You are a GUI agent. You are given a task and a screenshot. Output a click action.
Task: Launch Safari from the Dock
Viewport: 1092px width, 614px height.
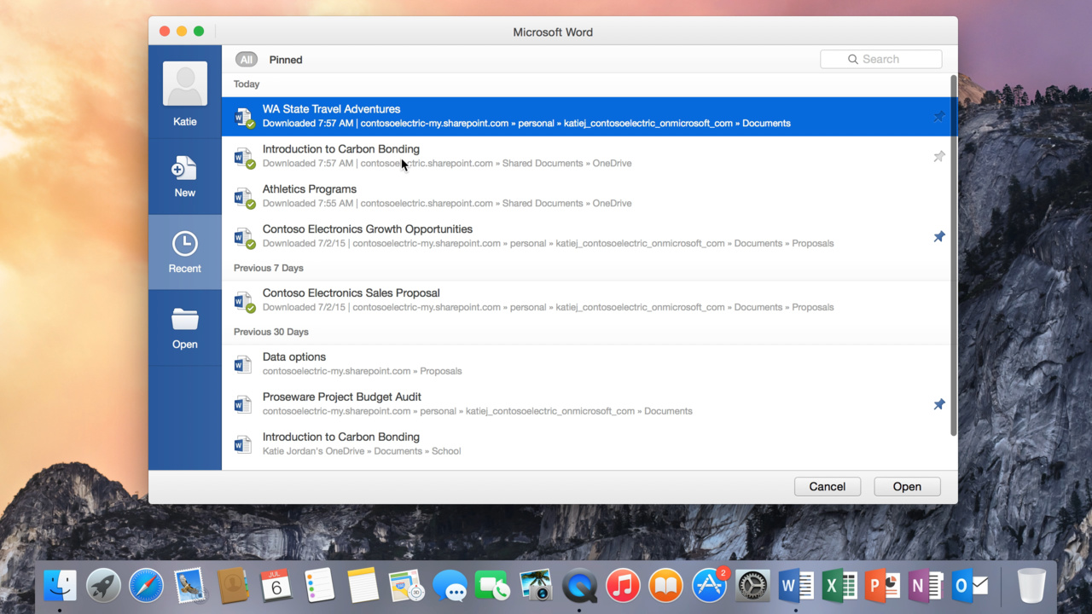pos(147,586)
